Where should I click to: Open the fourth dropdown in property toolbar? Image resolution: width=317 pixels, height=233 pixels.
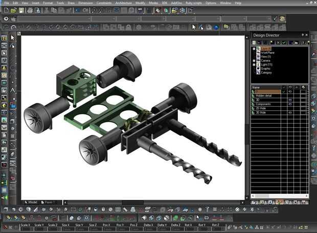click(154, 19)
